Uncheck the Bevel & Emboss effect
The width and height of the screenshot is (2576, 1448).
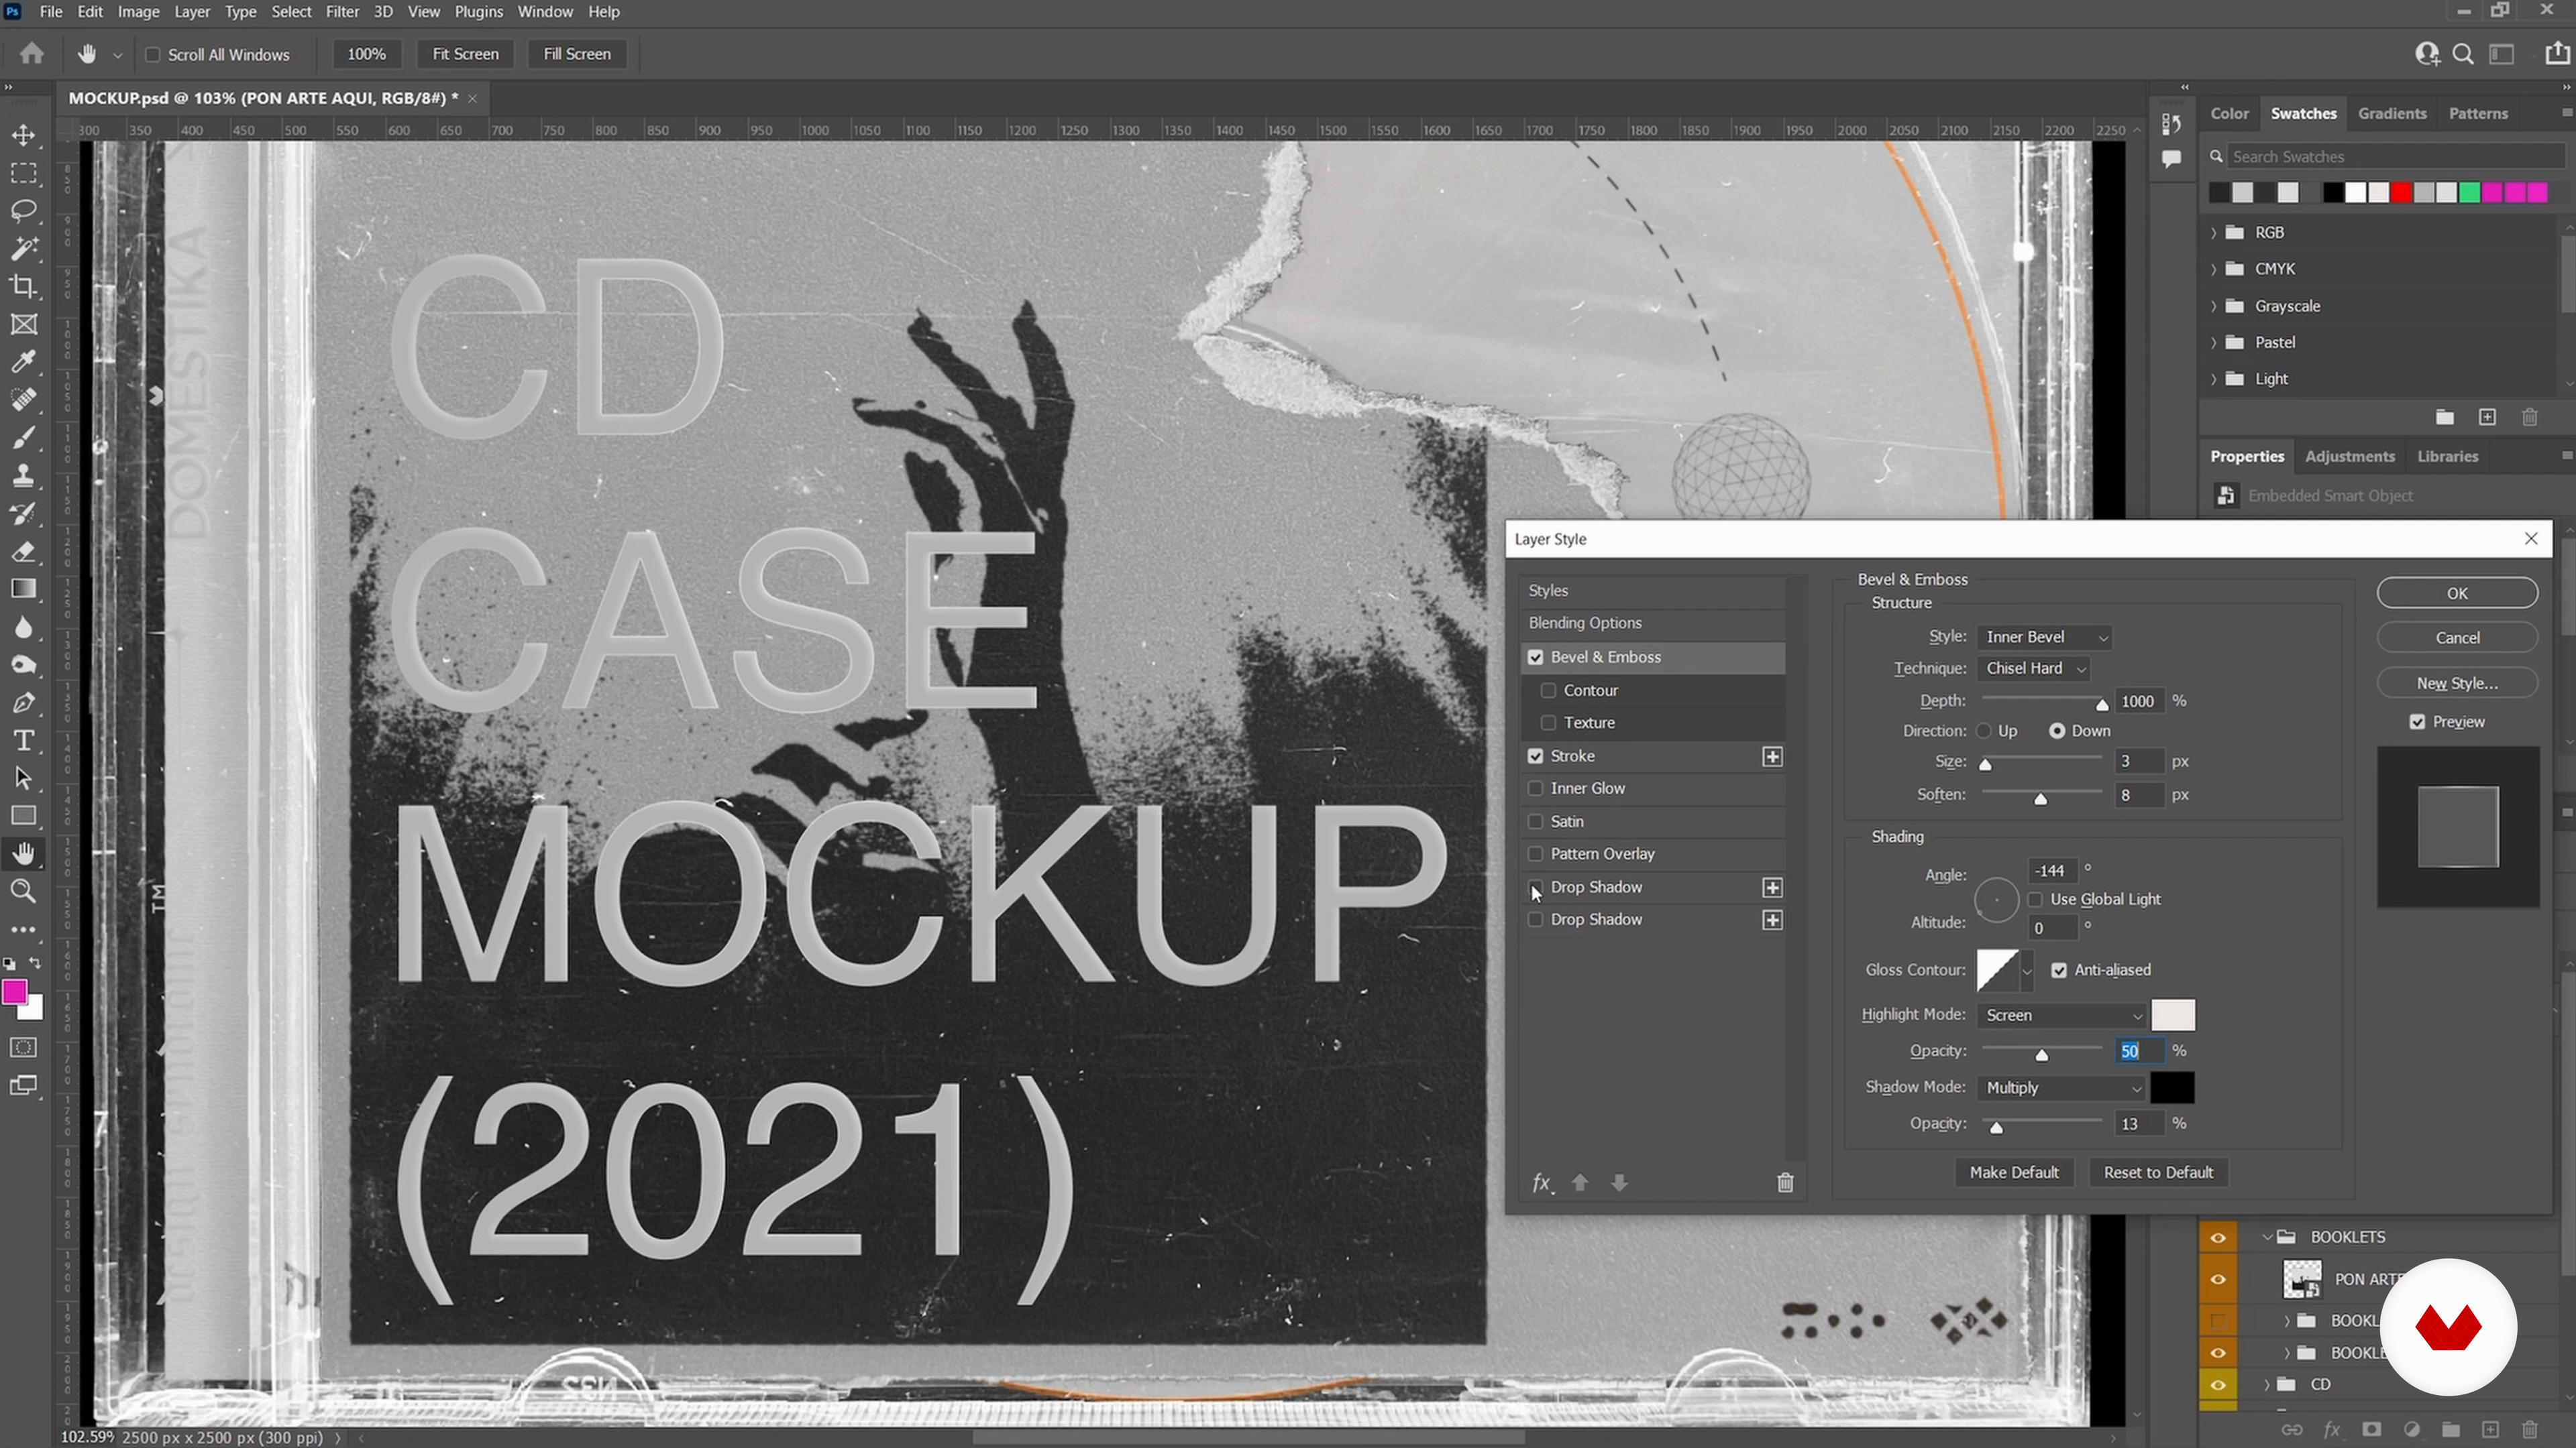(x=1535, y=658)
